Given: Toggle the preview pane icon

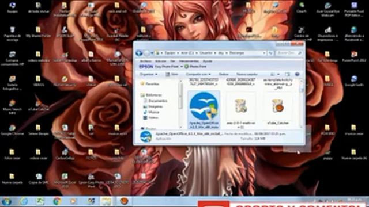Looking at the screenshot, I should click(x=287, y=74).
